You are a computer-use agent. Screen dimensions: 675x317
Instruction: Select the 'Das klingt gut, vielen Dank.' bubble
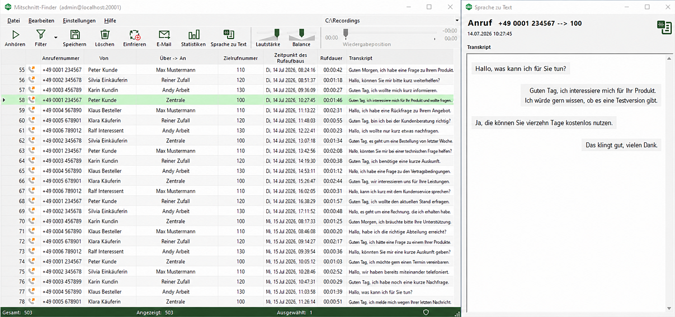(621, 145)
